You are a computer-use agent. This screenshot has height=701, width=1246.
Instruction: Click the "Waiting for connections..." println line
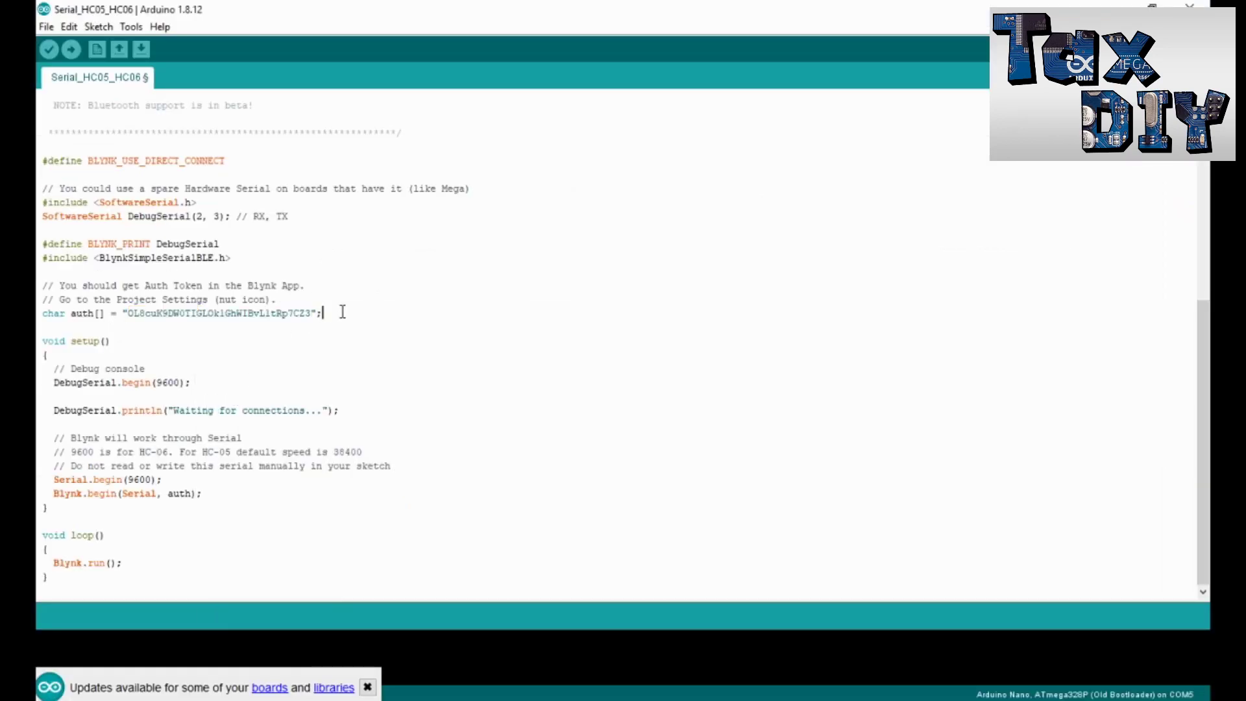196,411
